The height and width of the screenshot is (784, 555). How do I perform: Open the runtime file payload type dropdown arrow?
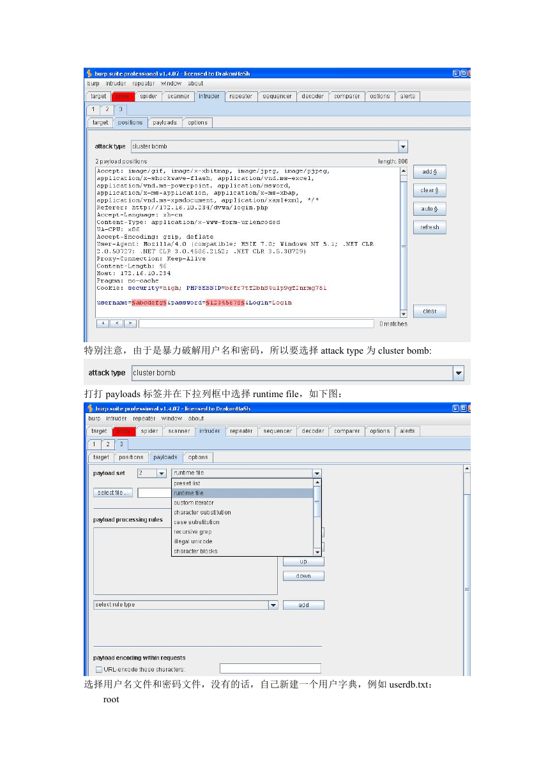pyautogui.click(x=317, y=473)
